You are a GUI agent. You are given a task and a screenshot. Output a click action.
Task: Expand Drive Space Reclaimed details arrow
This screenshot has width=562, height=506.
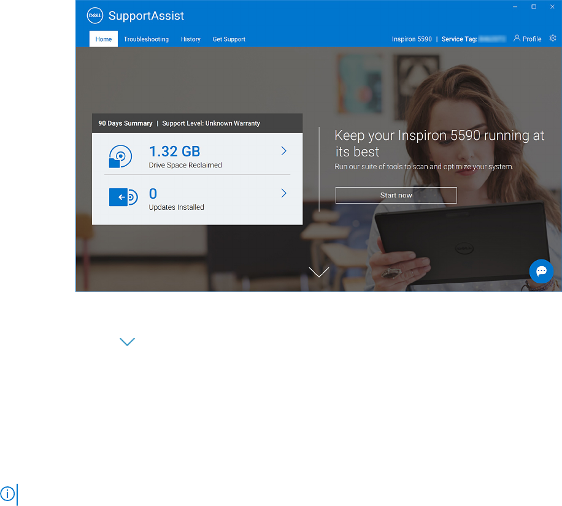[x=284, y=151]
